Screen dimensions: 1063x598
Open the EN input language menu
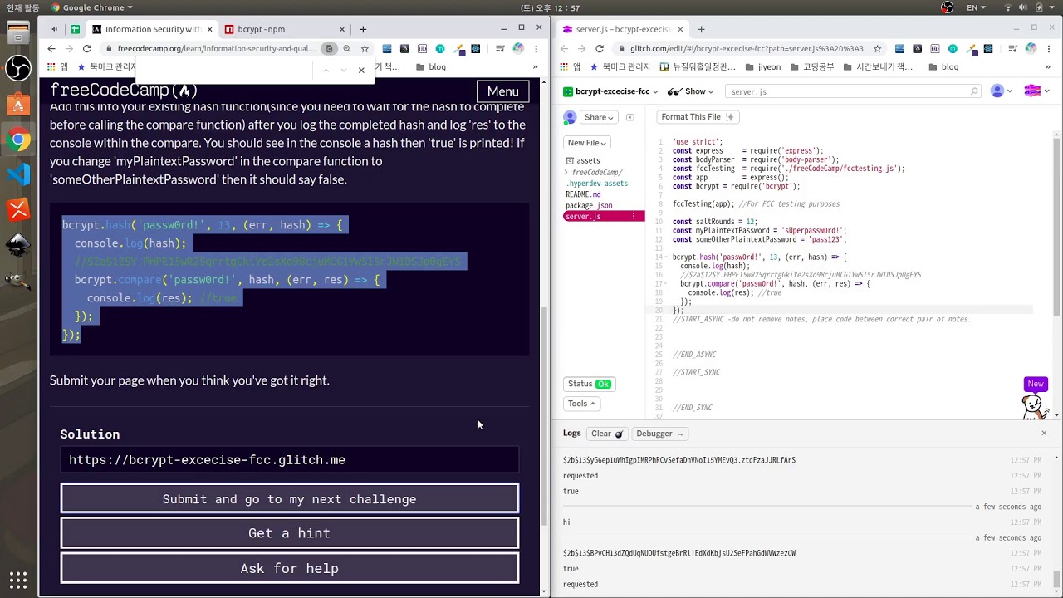click(977, 7)
